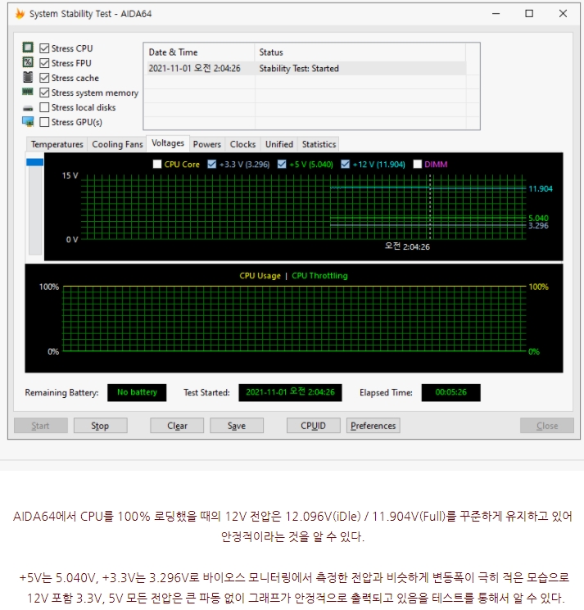The image size is (584, 610).
Task: Switch to the Temperatures tab
Action: coord(57,144)
